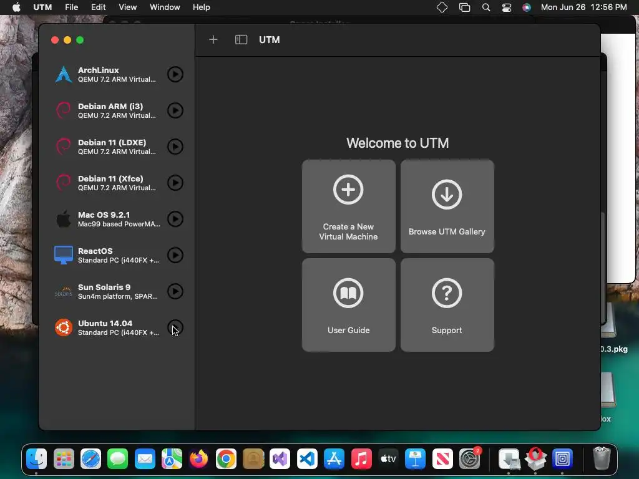
Task: Open the Window menu
Action: pyautogui.click(x=165, y=7)
